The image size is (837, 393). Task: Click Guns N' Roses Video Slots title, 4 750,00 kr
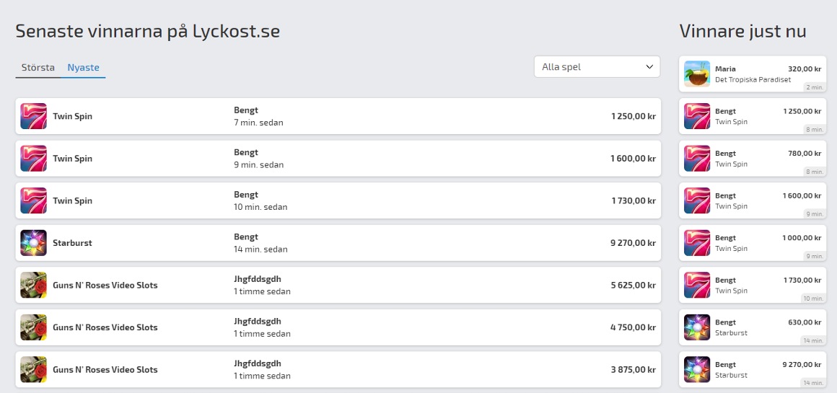pos(105,327)
